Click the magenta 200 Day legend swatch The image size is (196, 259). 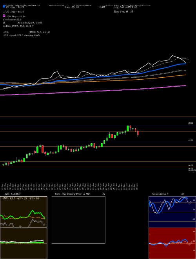coord(4,16)
